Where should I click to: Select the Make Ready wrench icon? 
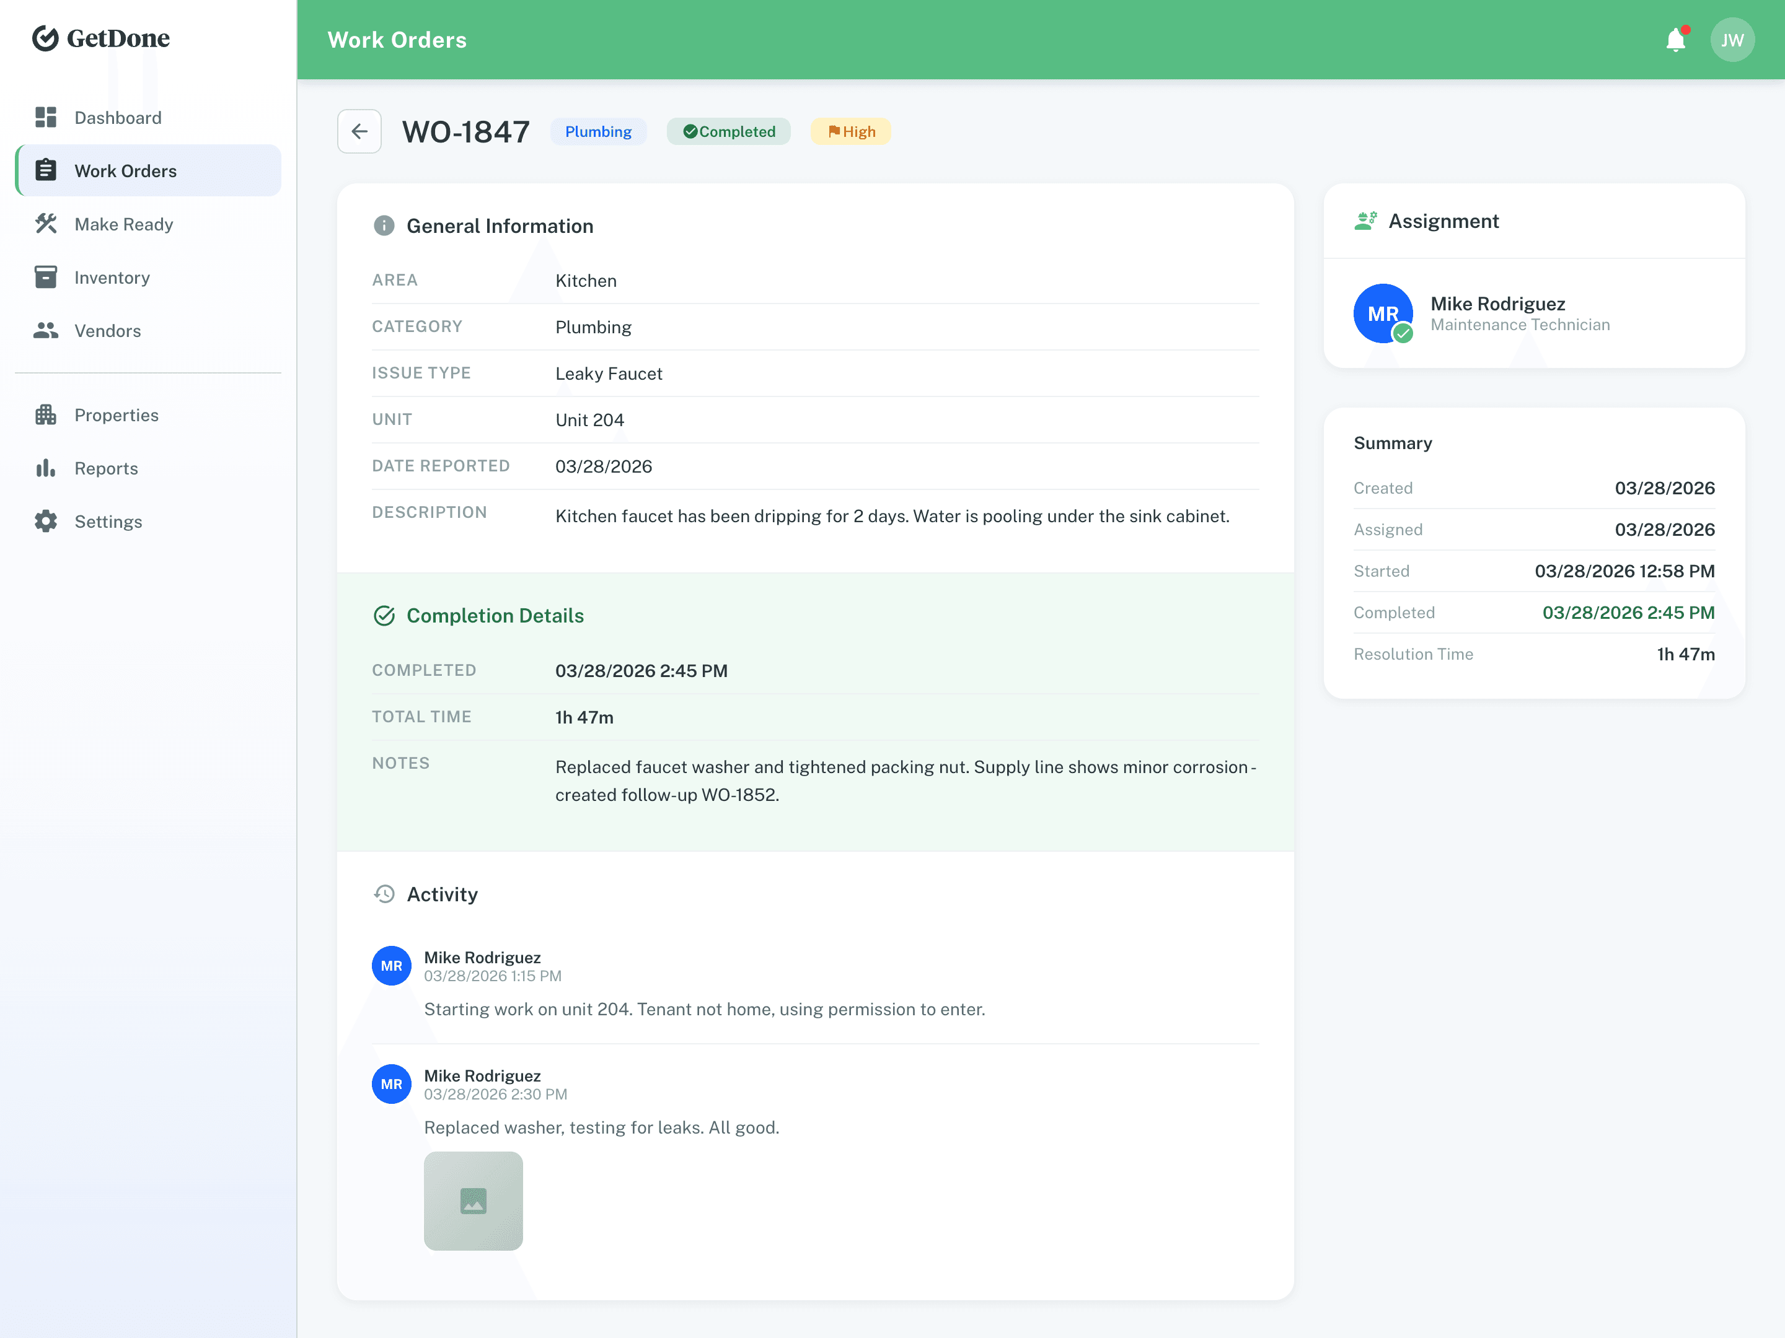coord(46,224)
